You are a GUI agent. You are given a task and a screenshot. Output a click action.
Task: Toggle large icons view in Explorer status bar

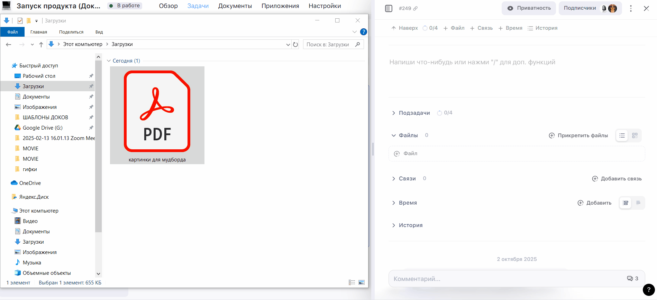coord(362,282)
